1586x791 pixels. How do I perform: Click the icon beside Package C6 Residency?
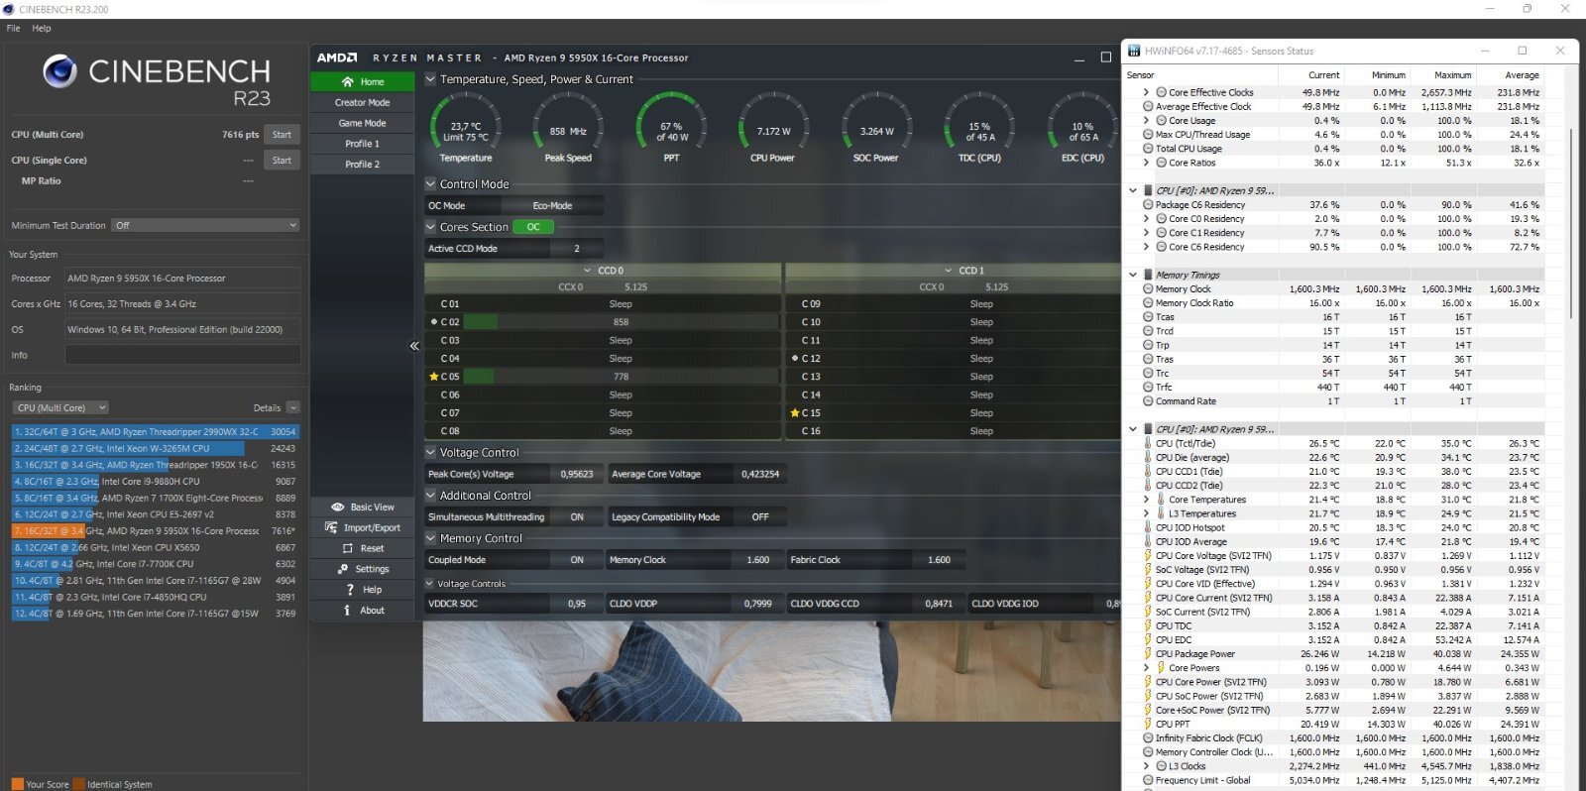pyautogui.click(x=1148, y=205)
